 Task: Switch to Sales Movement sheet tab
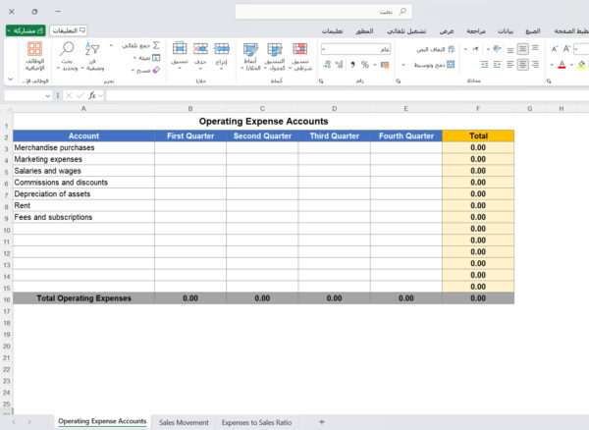184,422
